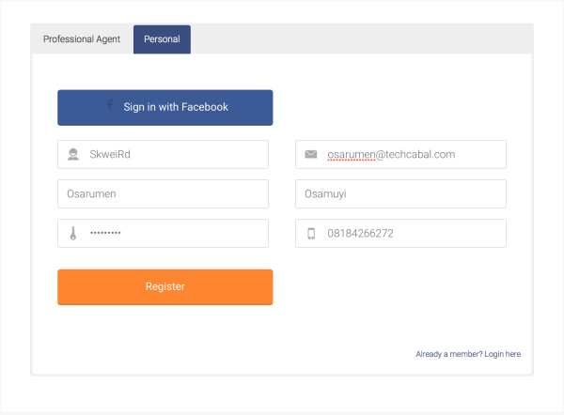Click the user avatar icon beside SkweiRd
564x415 pixels.
72,155
